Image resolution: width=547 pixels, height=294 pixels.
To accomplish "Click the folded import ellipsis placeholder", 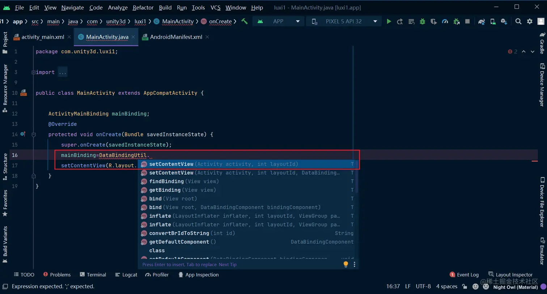I will coord(63,72).
